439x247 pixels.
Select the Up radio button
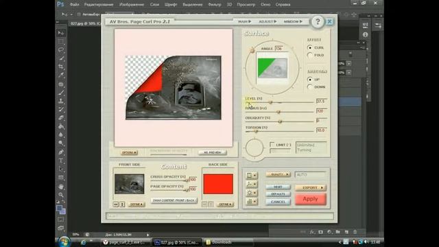pos(309,80)
